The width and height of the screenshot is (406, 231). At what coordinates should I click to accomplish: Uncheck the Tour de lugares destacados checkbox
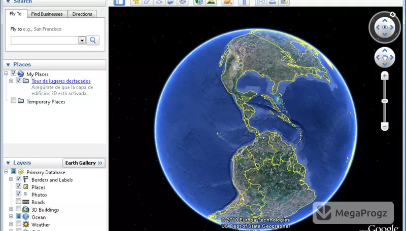(18, 81)
